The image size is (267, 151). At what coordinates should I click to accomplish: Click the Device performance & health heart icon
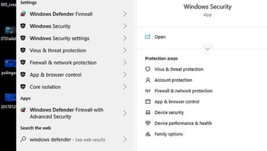pyautogui.click(x=148, y=123)
